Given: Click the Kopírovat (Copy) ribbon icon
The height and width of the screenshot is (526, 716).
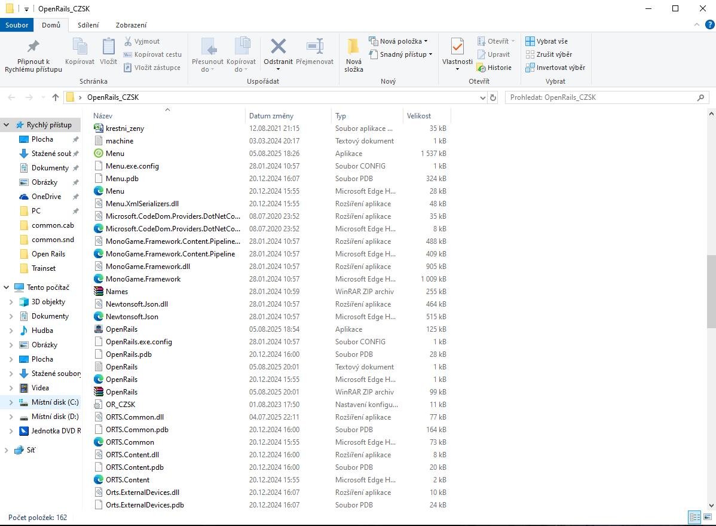Looking at the screenshot, I should pos(80,47).
